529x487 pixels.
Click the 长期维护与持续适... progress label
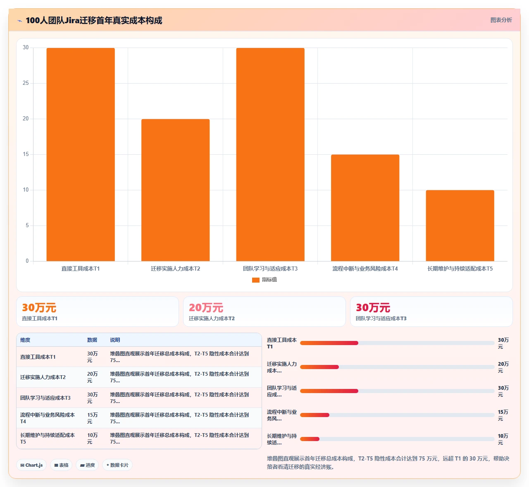(x=282, y=439)
